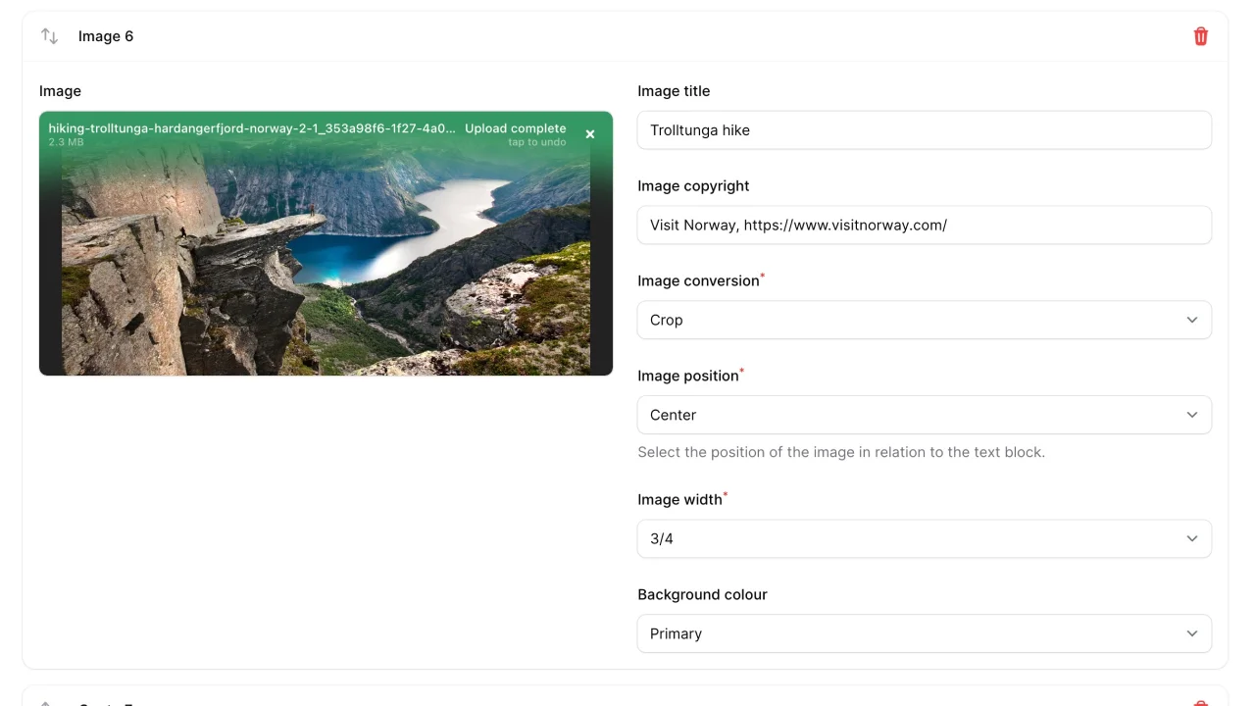Click the 3/4 Image width select box
The height and width of the screenshot is (706, 1255).
[924, 538]
